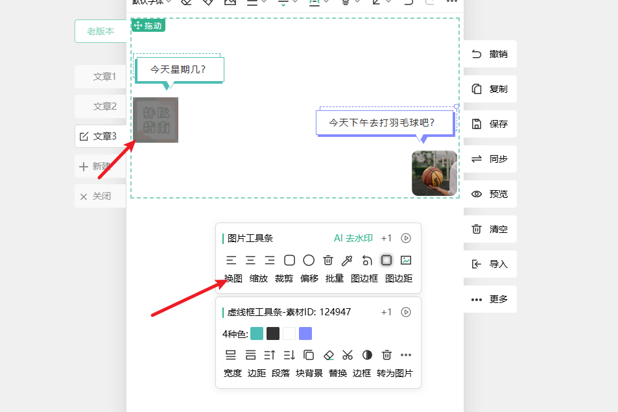Image resolution: width=618 pixels, height=412 pixels.
Task: Click the 预览 preview eye button
Action: point(490,194)
